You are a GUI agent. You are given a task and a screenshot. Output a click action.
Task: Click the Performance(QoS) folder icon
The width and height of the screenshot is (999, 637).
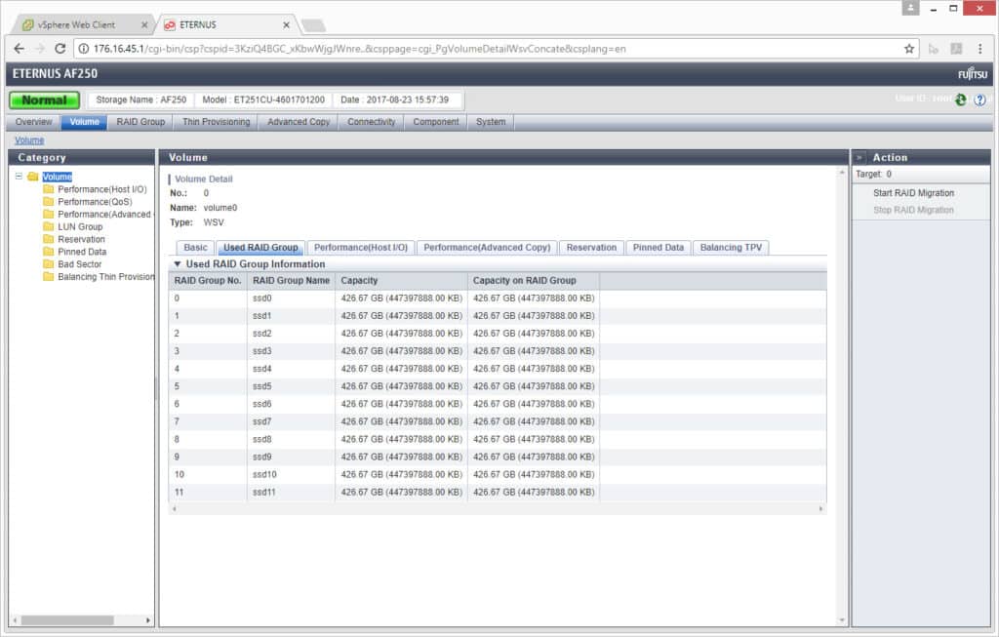[x=49, y=201]
